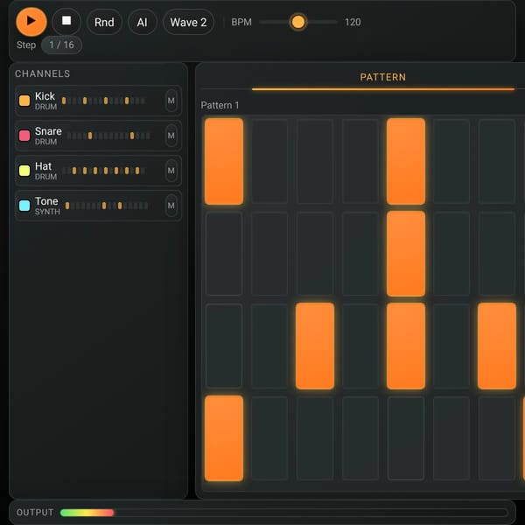Enable Kick row step 3 pad
This screenshot has width=525, height=525.
(x=315, y=161)
